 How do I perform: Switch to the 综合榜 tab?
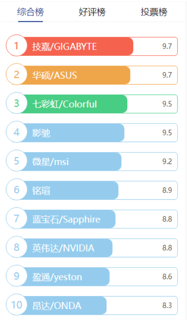(x=30, y=12)
